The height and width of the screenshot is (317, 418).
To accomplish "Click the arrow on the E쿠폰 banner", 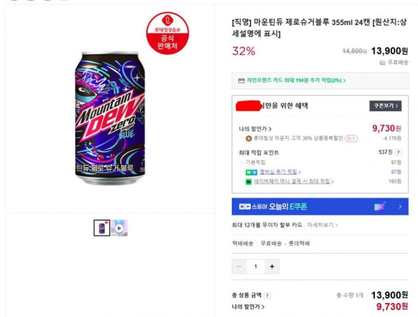I will coord(400,206).
